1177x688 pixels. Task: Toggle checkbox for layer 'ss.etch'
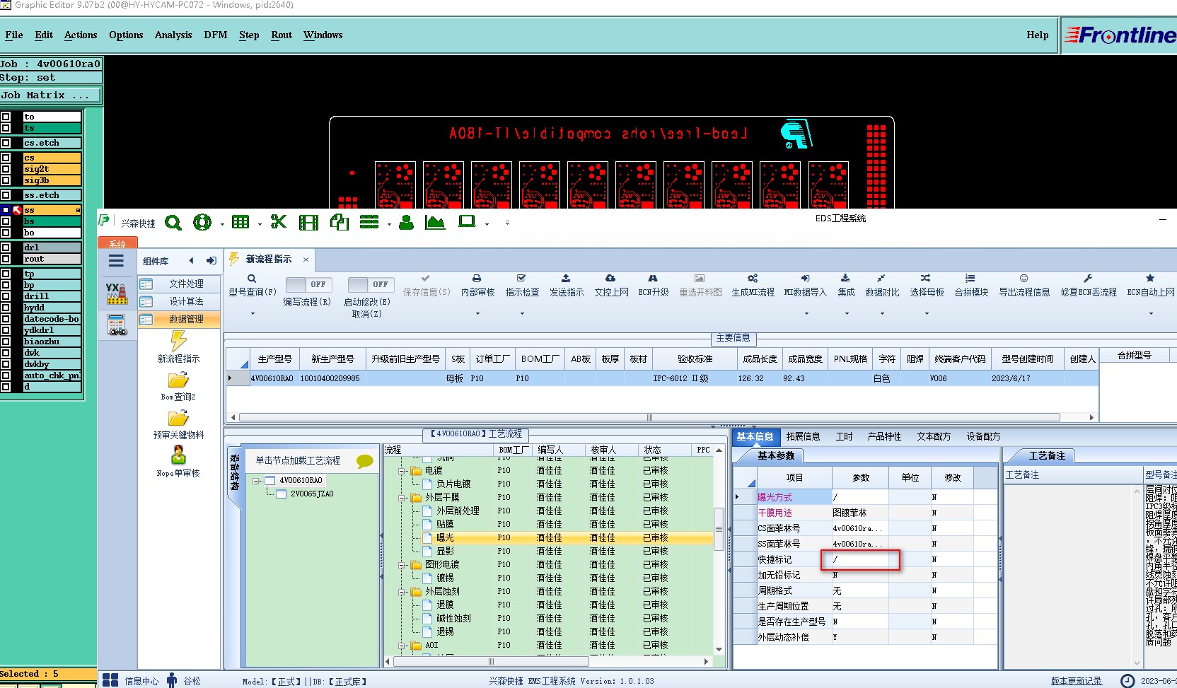6,195
